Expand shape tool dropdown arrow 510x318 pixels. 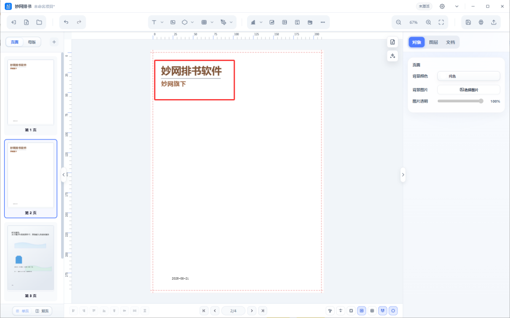pos(192,22)
